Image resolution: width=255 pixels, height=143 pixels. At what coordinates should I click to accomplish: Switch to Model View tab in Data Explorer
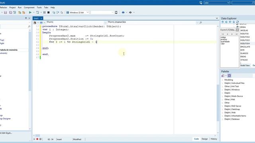coord(245,66)
